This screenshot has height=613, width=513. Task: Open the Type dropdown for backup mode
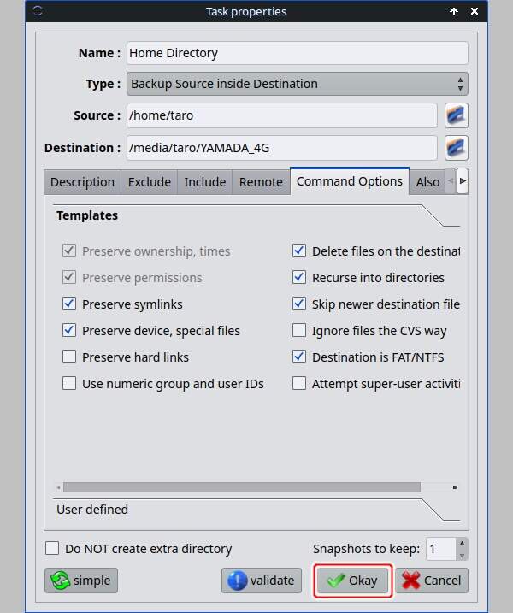pos(297,84)
